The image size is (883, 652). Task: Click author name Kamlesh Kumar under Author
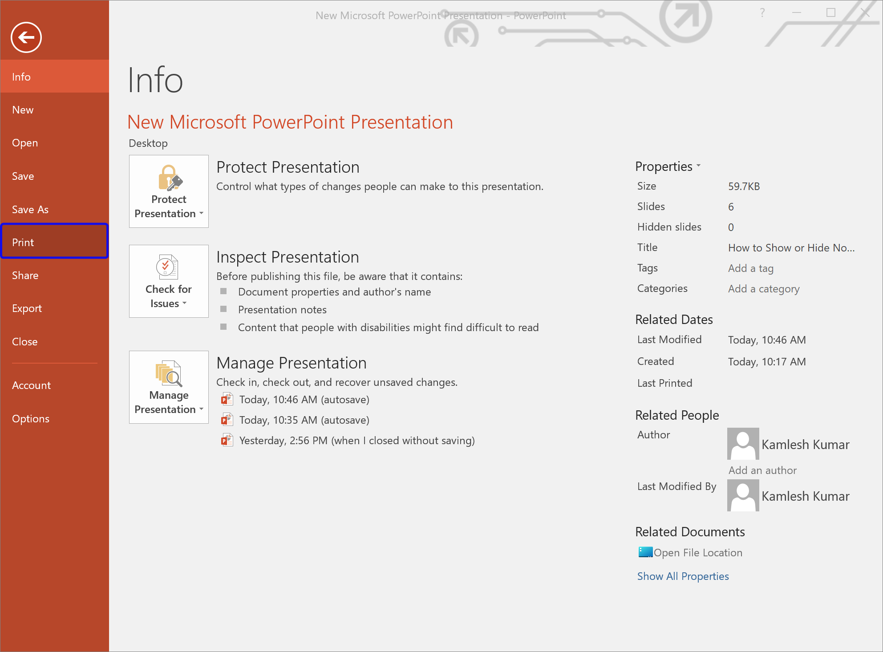(x=806, y=444)
